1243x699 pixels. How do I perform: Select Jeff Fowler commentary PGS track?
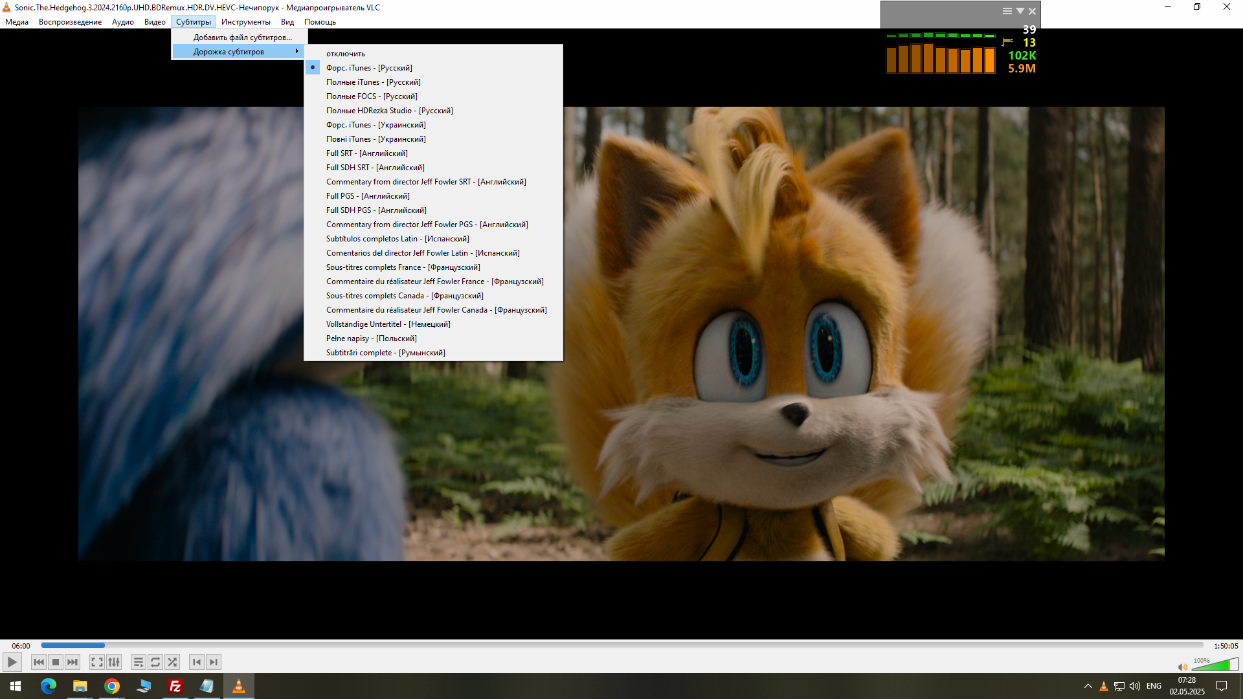point(433,225)
